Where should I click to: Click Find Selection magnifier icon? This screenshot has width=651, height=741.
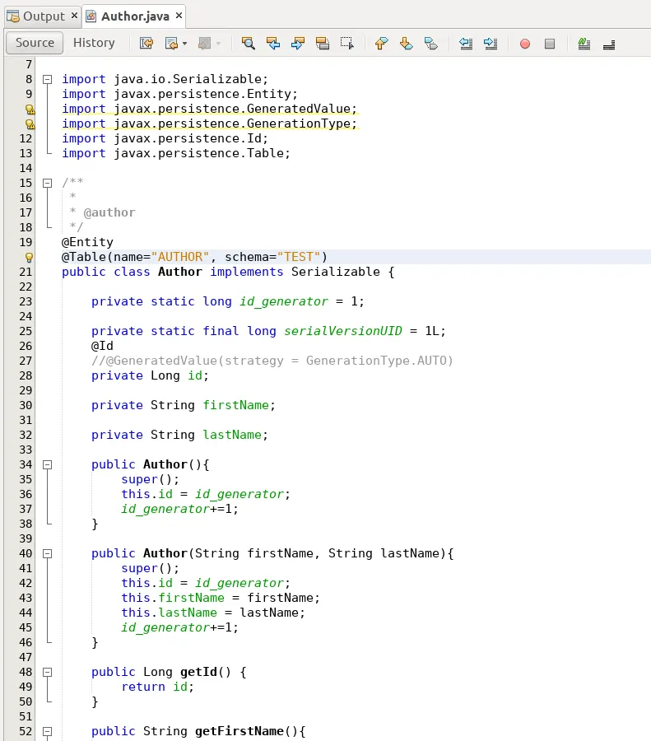tap(248, 44)
